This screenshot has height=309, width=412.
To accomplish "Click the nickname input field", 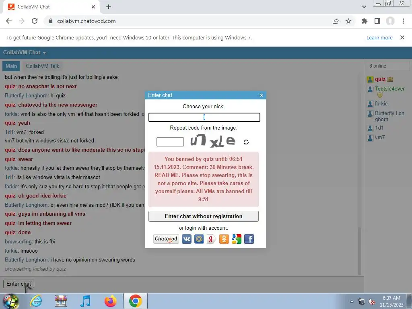I will [x=204, y=117].
